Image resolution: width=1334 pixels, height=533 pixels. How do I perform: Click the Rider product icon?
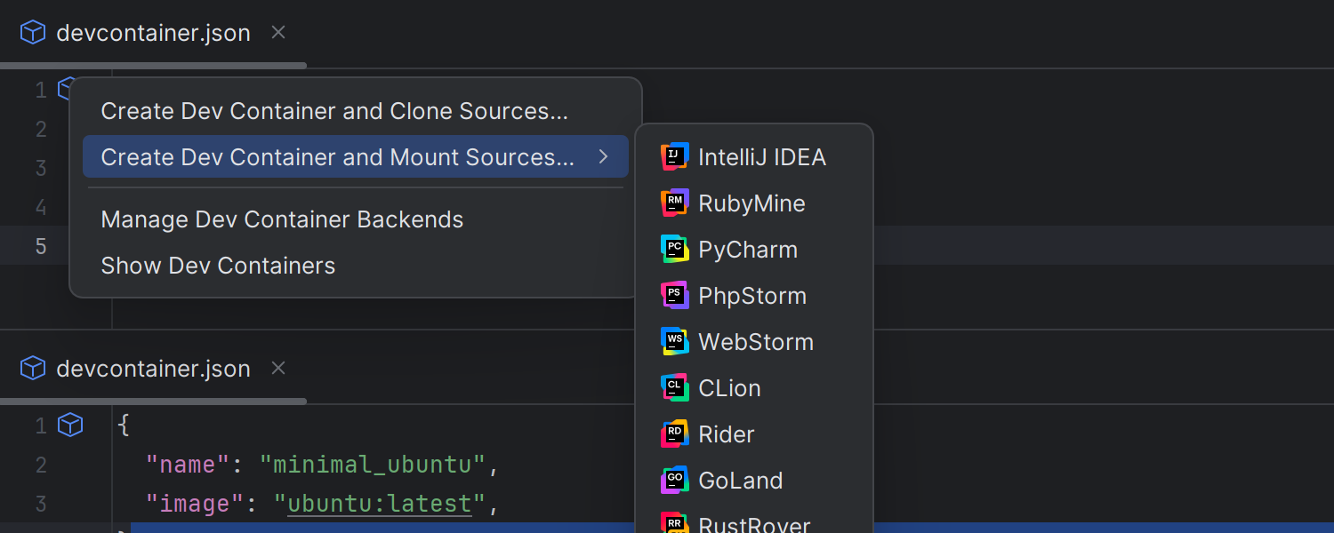675,434
